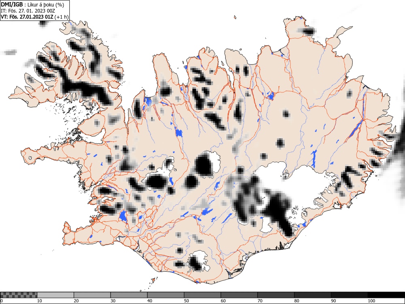Click the legend label '40'
The image size is (405, 304).
pyautogui.click(x=149, y=301)
